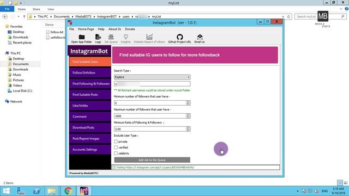This screenshot has height=196, width=349.
Task: Select Find Suitable Users section
Action: [90, 62]
